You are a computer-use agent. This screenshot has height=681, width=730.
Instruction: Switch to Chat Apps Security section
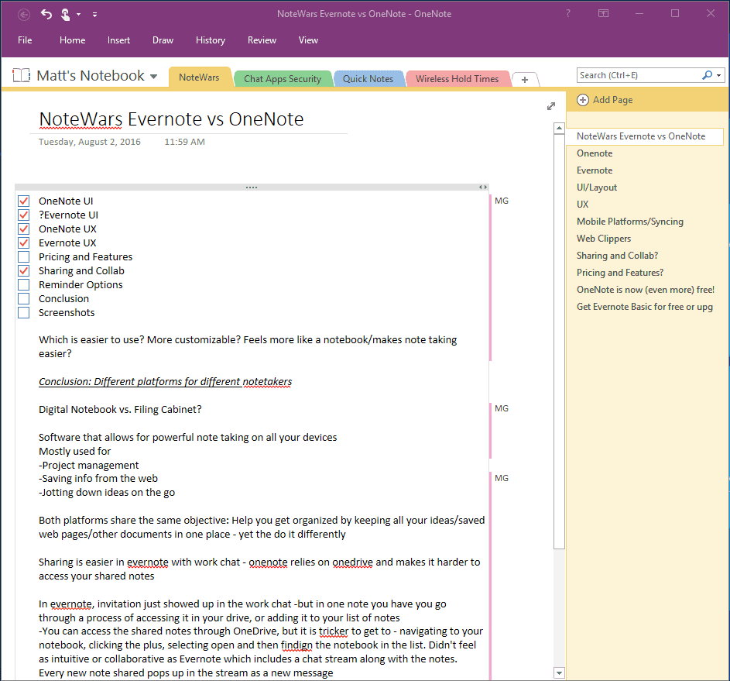point(282,79)
